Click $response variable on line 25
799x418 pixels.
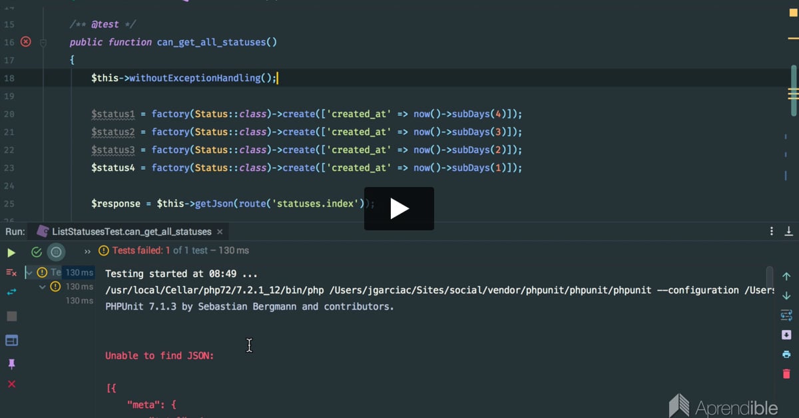pos(116,204)
